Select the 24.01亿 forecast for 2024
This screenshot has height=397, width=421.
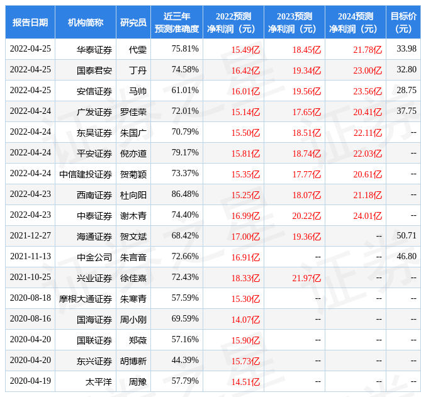pyautogui.click(x=368, y=216)
